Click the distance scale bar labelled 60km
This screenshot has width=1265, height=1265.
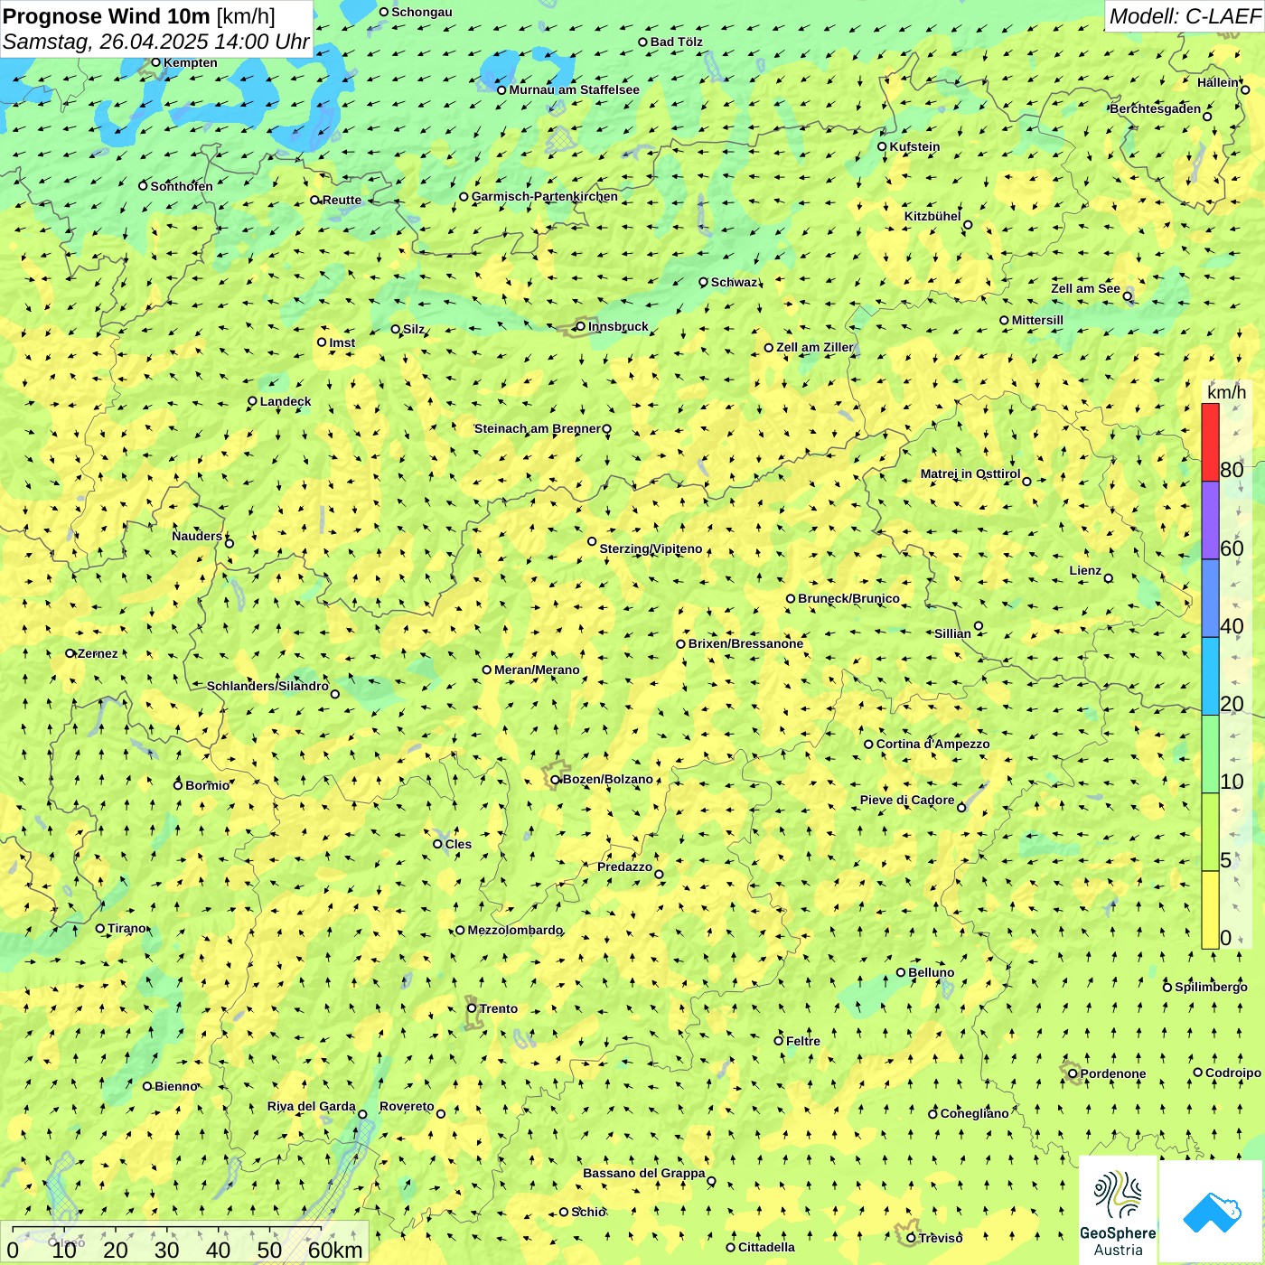[x=185, y=1243]
